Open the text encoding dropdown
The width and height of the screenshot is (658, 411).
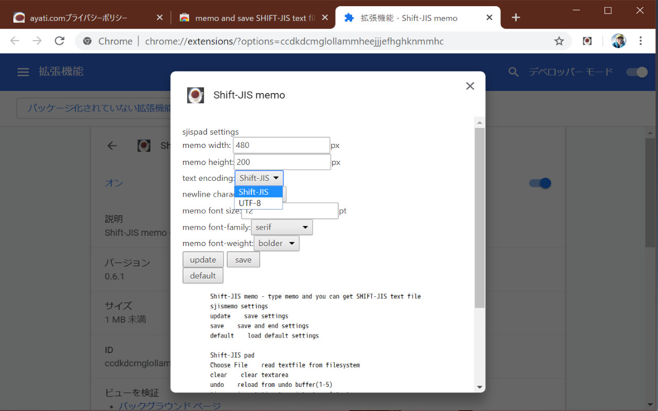[259, 178]
